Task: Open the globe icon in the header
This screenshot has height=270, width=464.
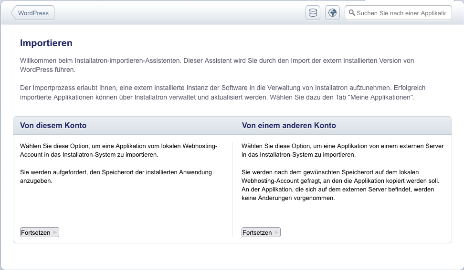Action: click(x=332, y=13)
